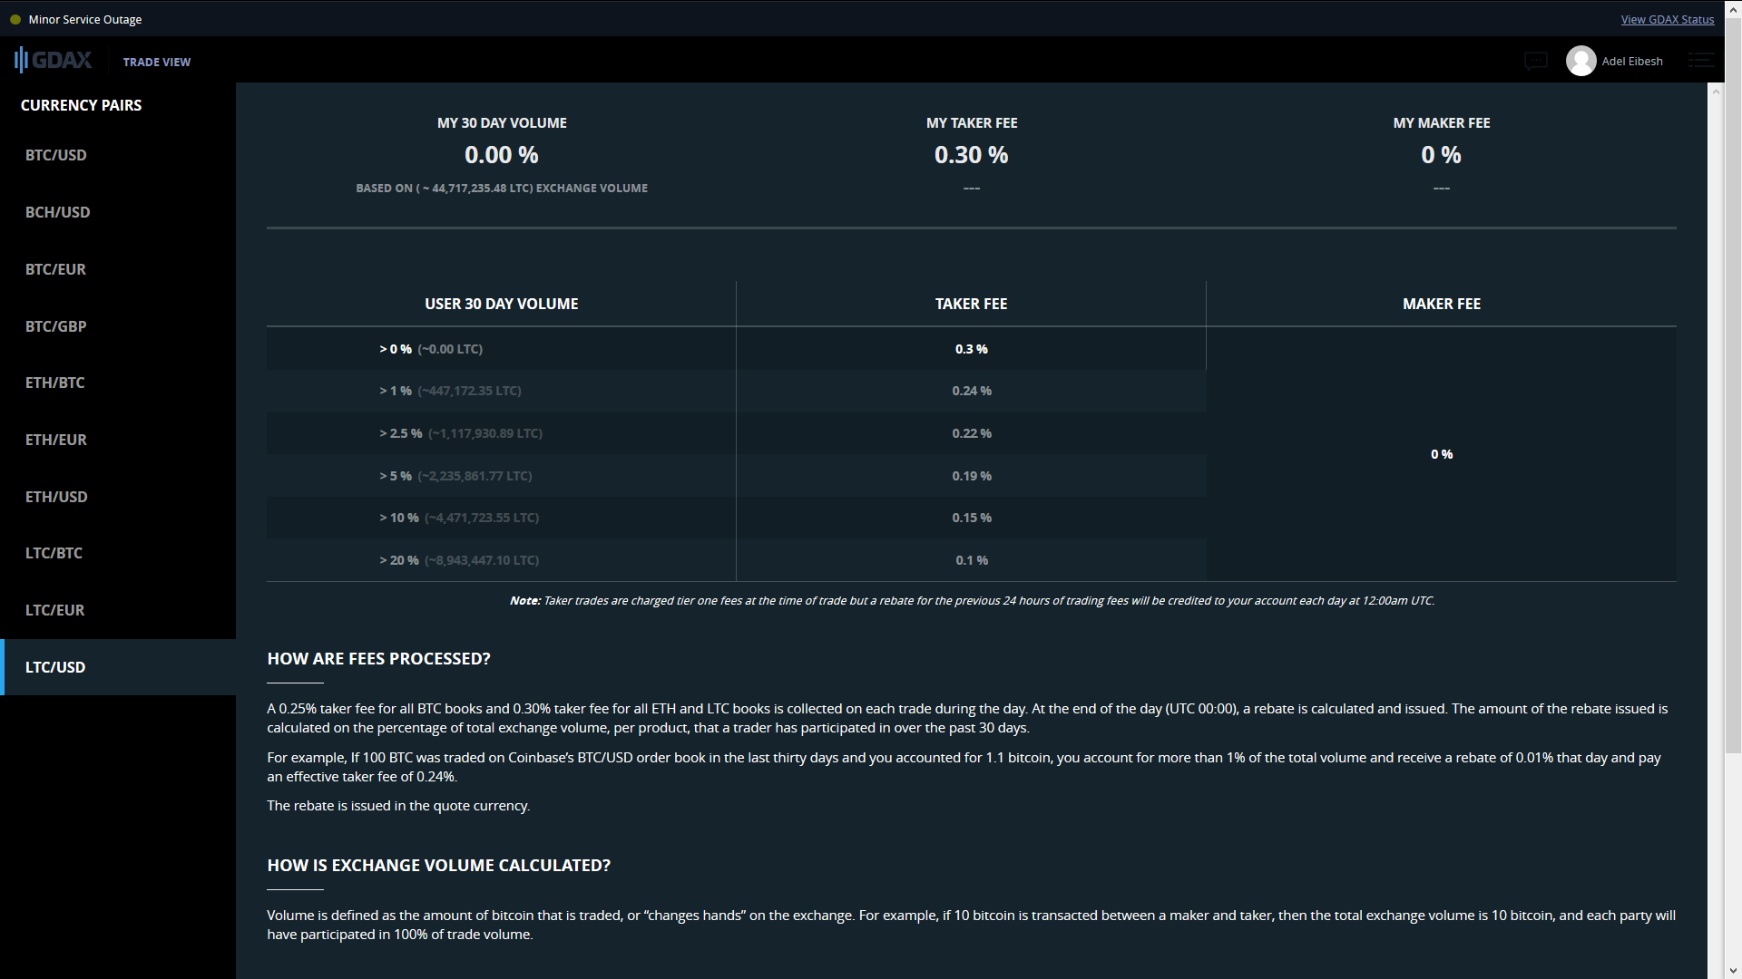Select the LTC/BTC currency pair

point(118,553)
